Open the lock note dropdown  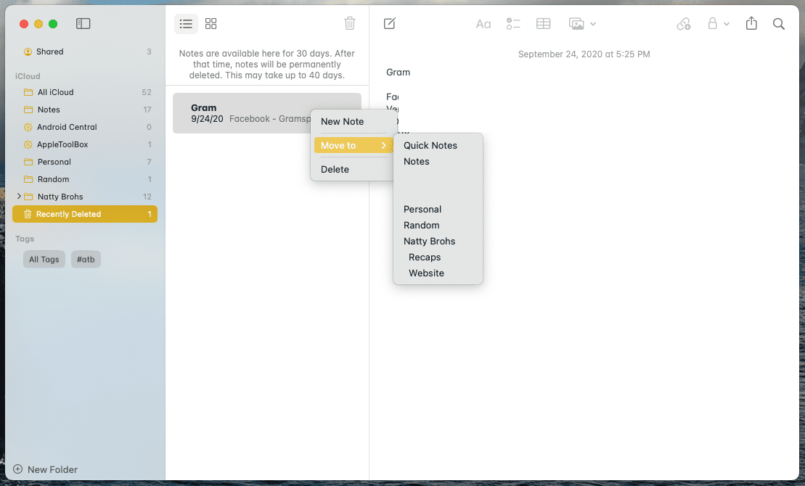(718, 24)
